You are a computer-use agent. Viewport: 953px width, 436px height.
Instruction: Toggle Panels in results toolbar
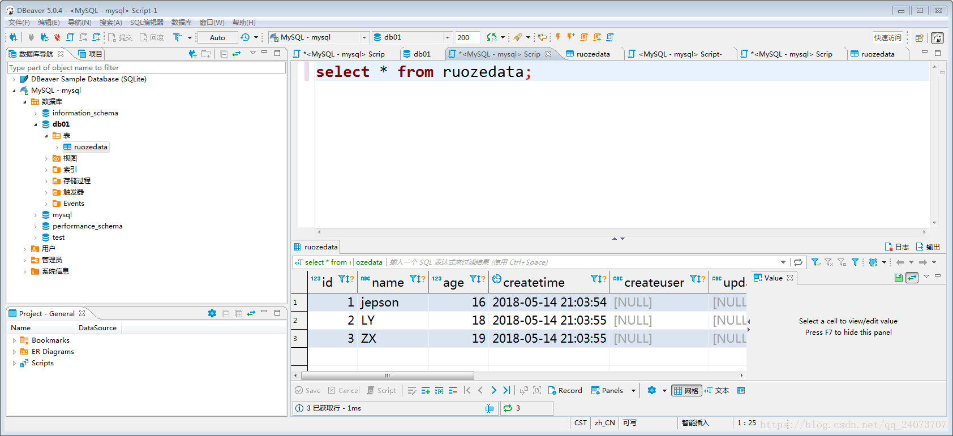pyautogui.click(x=607, y=391)
